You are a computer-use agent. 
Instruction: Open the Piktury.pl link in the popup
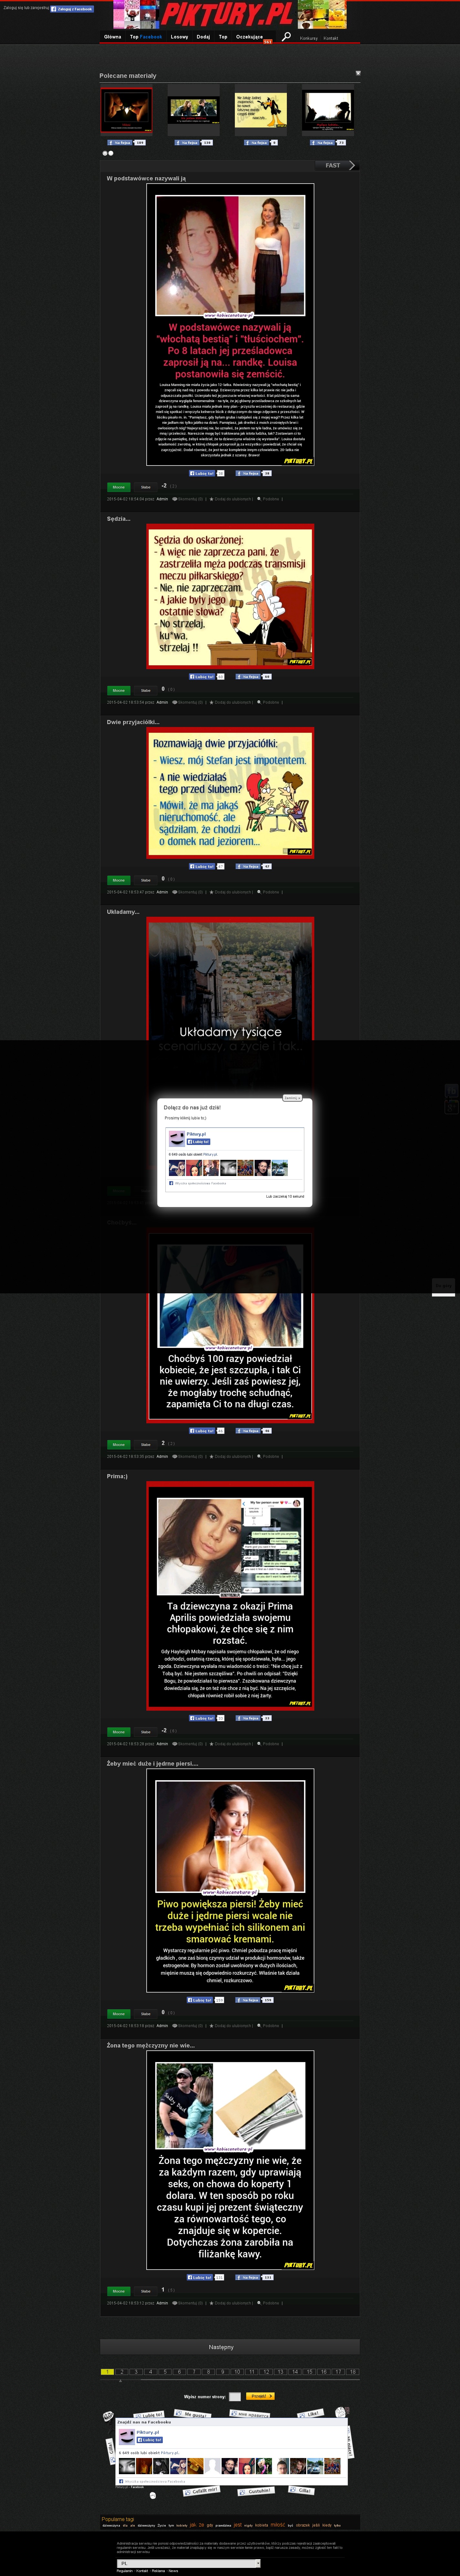196,1134
